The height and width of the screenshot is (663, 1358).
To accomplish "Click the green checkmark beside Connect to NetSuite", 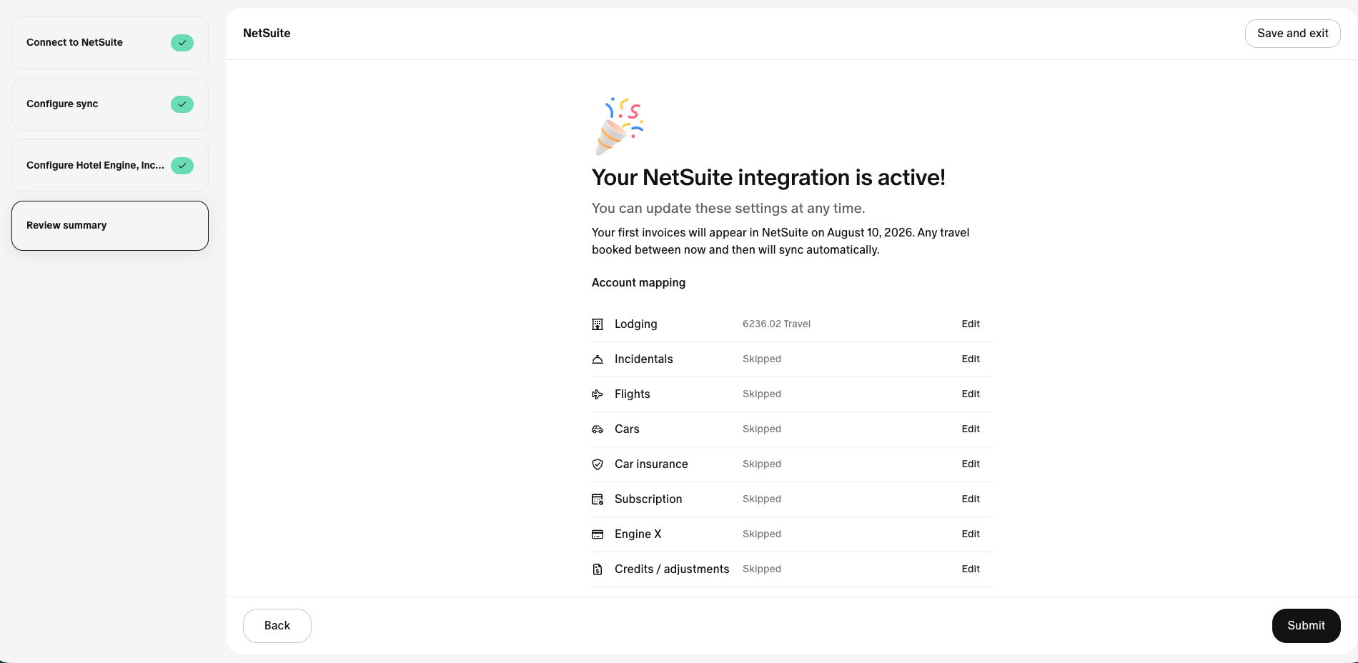I will tap(182, 43).
